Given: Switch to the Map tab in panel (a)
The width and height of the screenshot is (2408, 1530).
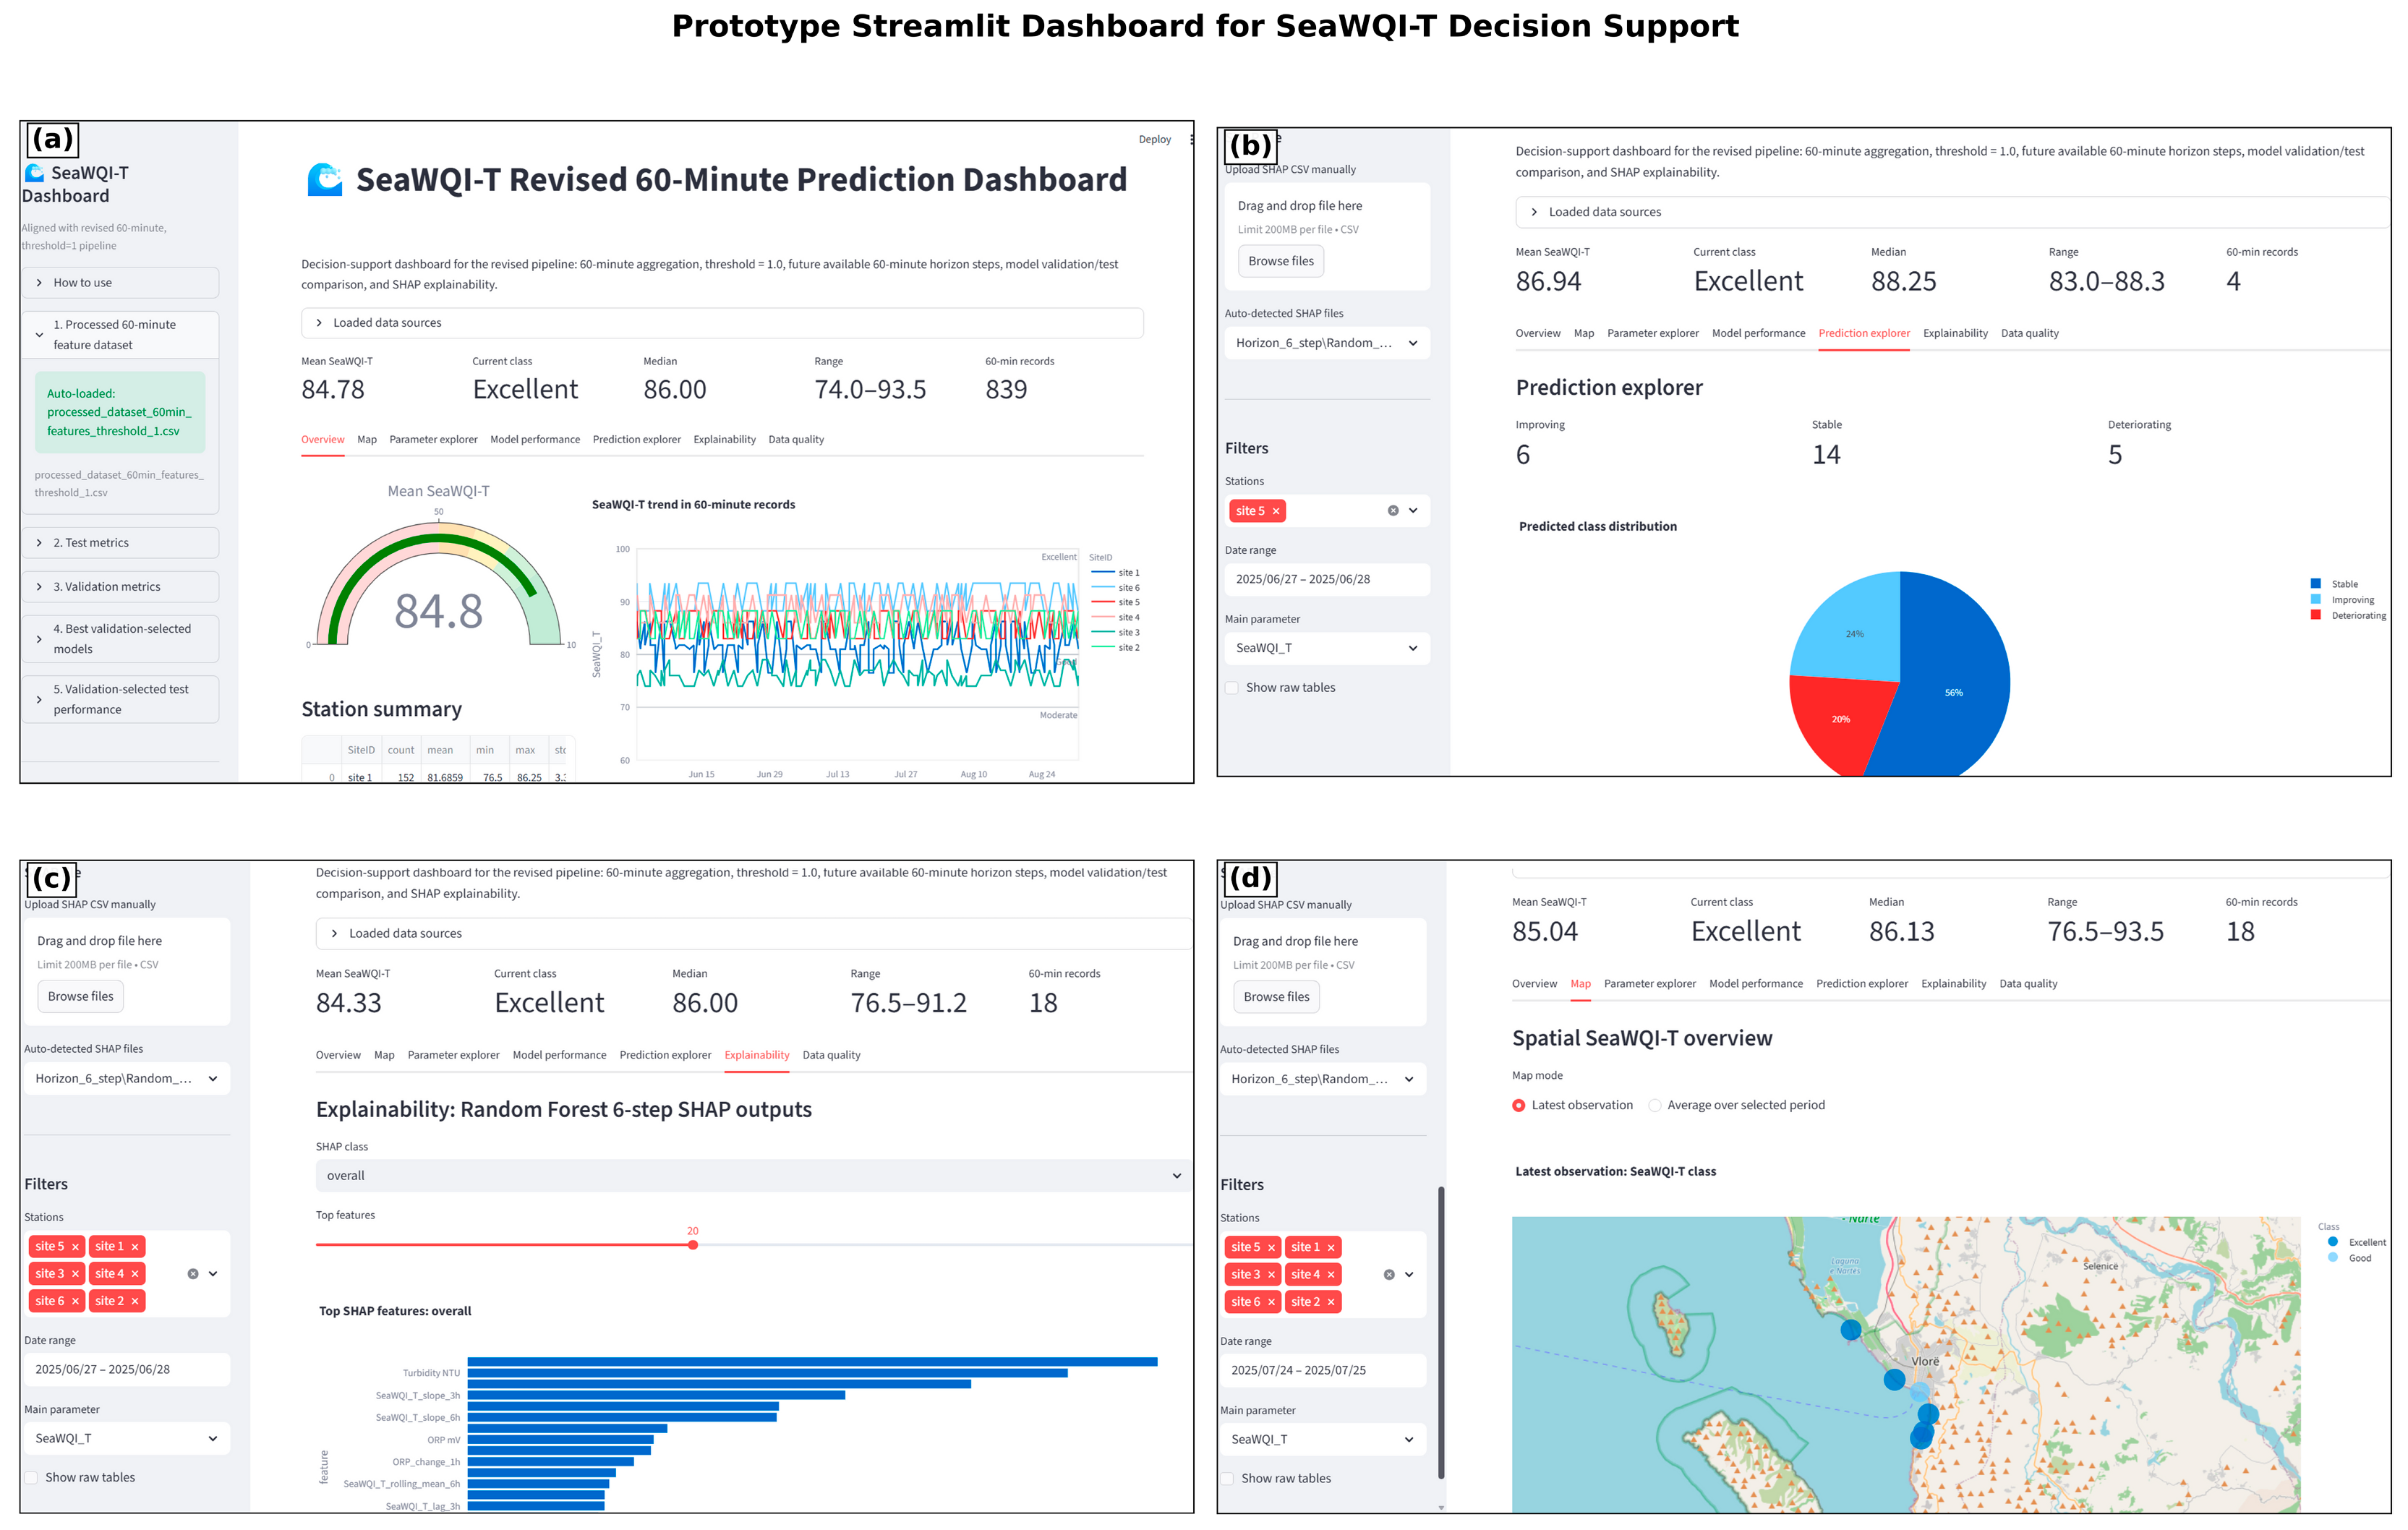Looking at the screenshot, I should [x=367, y=440].
